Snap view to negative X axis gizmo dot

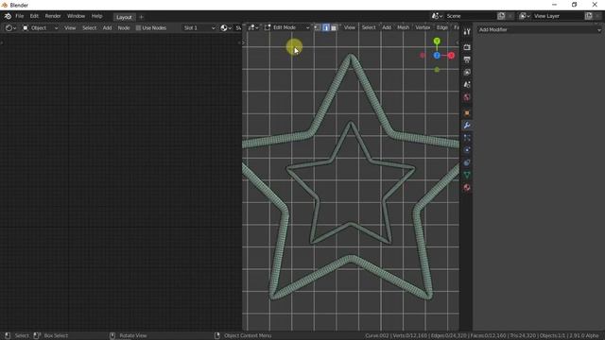pos(423,56)
